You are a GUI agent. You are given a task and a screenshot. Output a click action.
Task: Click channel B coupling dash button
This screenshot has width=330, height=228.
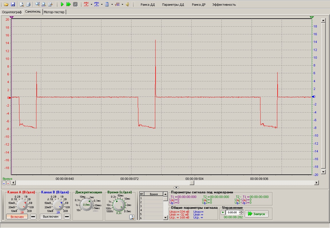pyautogui.click(x=67, y=217)
